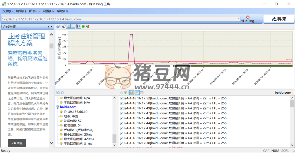Click the 了解详情 button
This screenshot has width=295, height=153.
[16, 143]
